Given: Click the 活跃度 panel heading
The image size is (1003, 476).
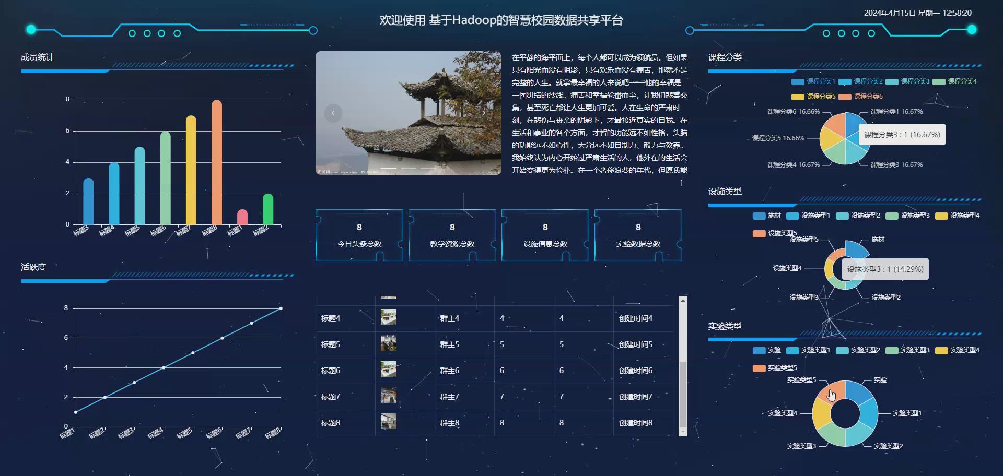Looking at the screenshot, I should [x=33, y=267].
